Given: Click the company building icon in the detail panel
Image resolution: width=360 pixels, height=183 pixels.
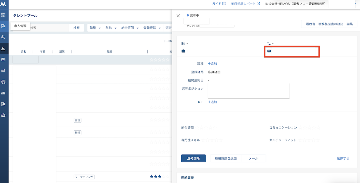Looking at the screenshot, I should [x=183, y=43].
